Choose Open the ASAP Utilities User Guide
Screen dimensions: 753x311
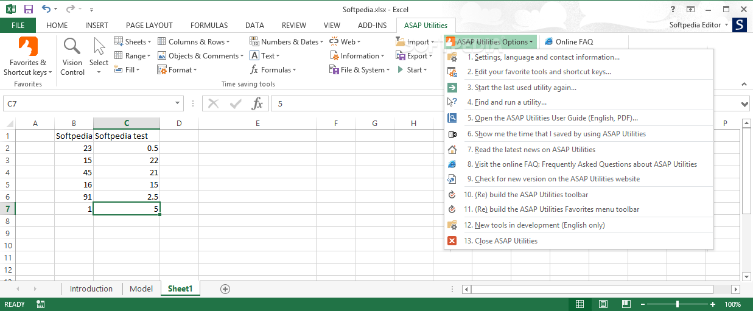pos(579,118)
